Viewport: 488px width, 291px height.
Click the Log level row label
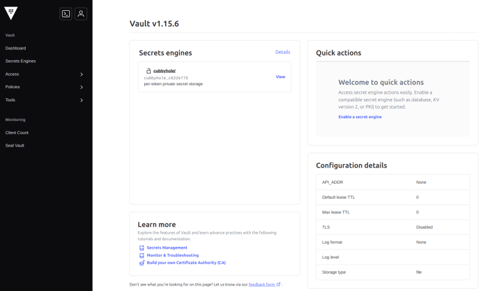point(330,257)
